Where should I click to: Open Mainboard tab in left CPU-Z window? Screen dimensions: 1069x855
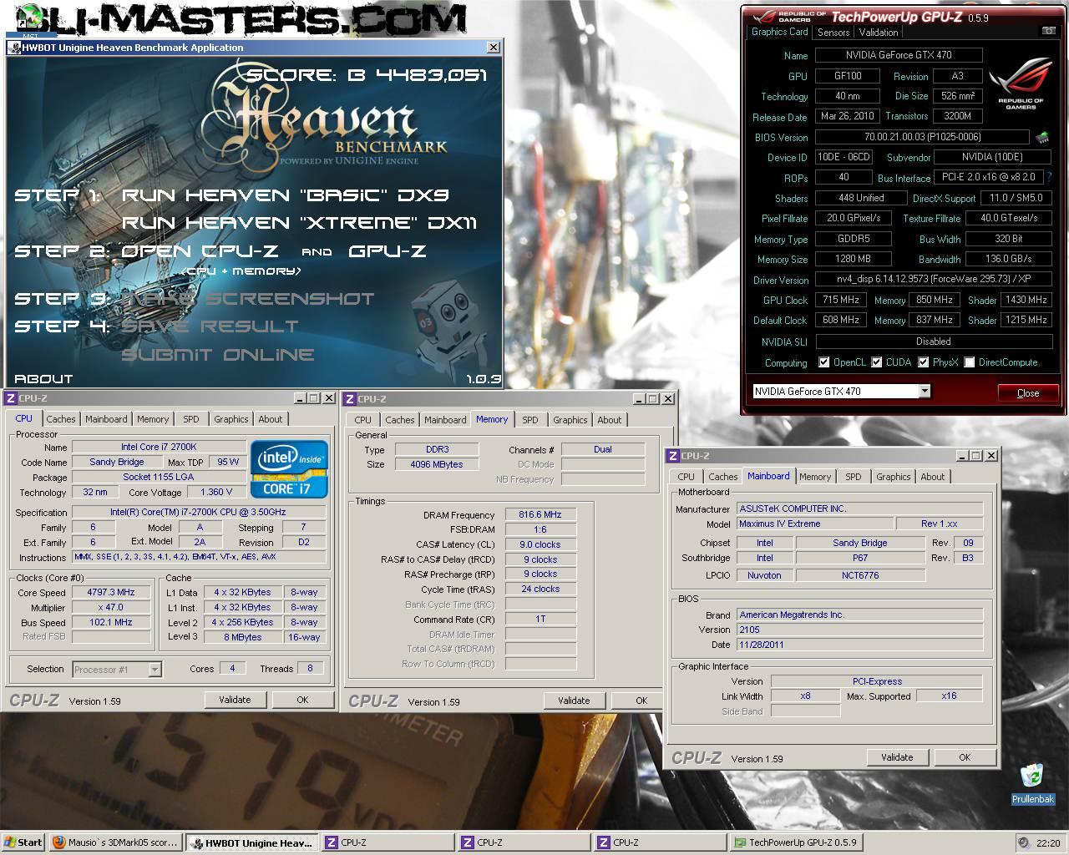click(x=106, y=419)
